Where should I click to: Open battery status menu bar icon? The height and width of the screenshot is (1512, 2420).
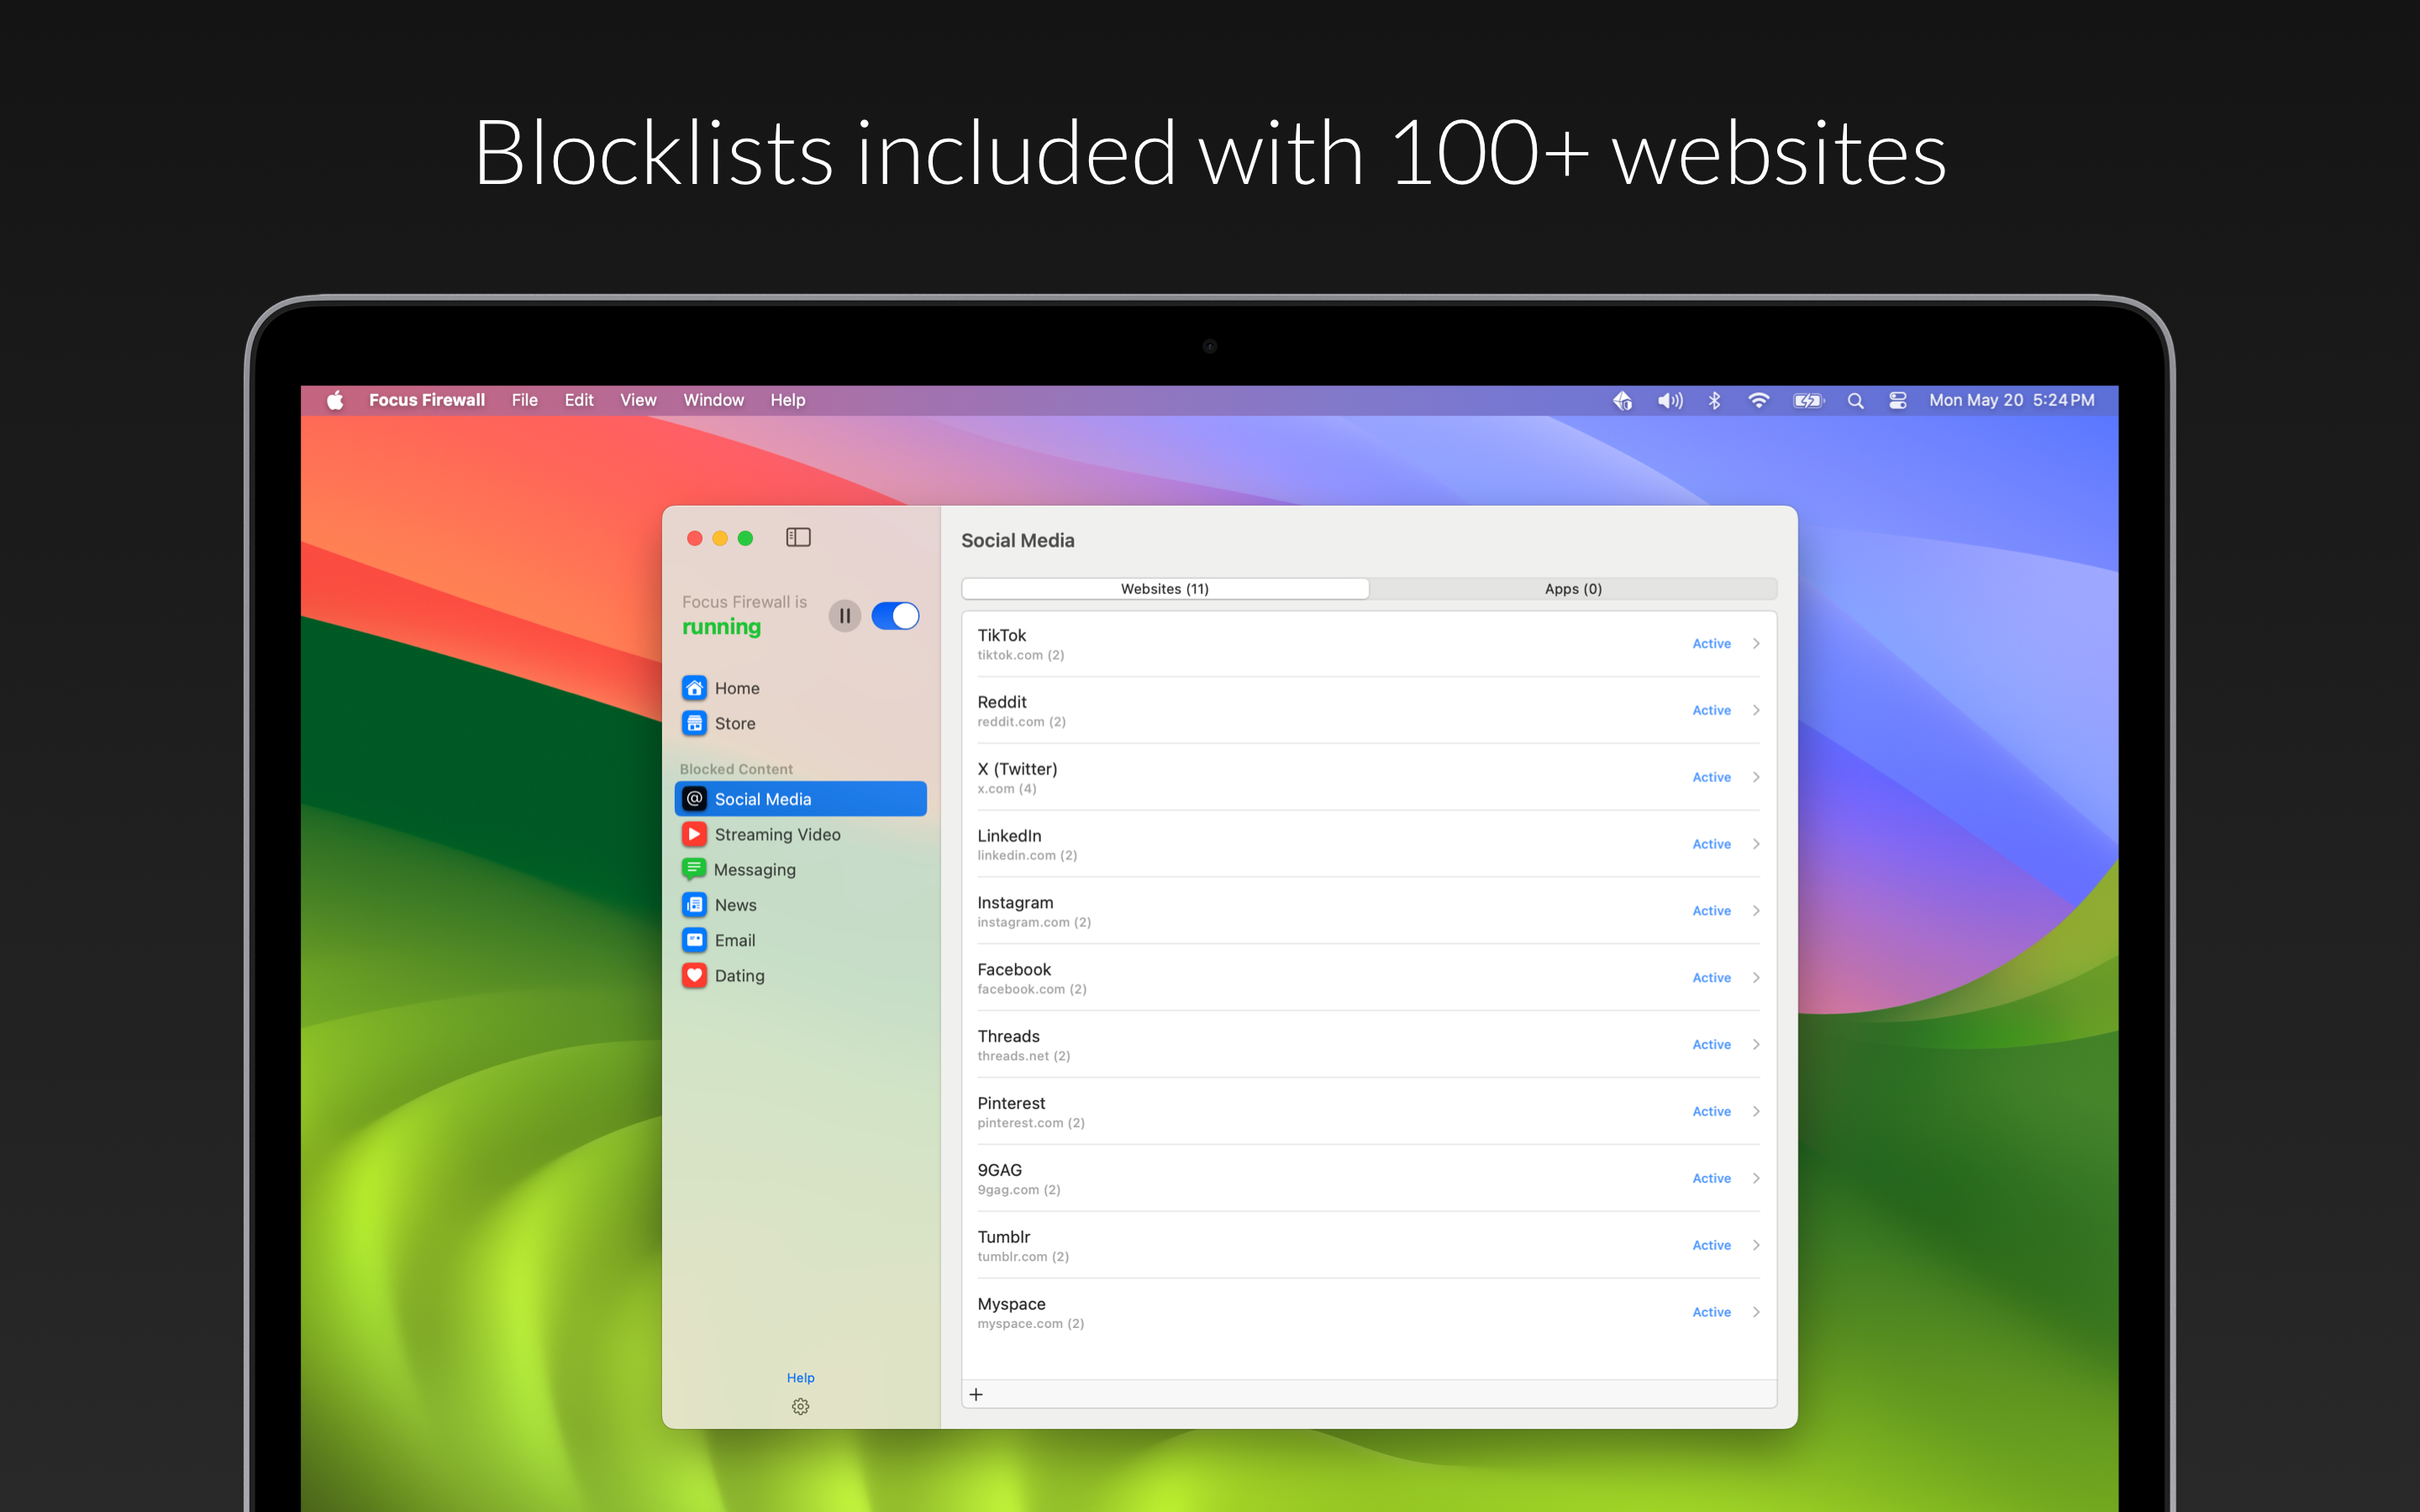point(1809,400)
